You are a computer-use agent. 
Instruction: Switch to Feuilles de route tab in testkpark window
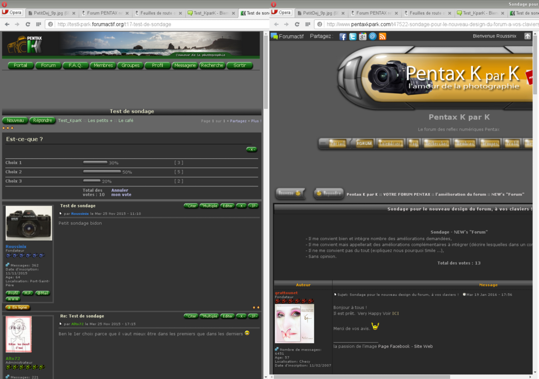coord(158,13)
